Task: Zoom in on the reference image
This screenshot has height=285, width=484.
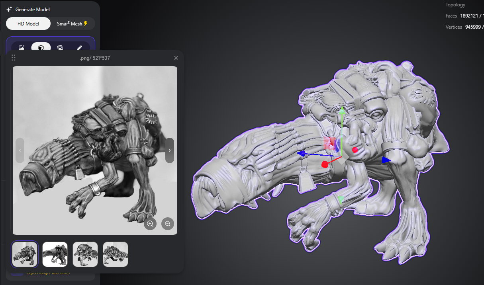Action: click(150, 224)
